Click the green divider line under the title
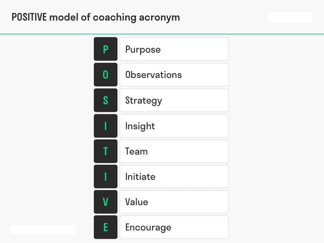Image resolution: width=324 pixels, height=243 pixels. [162, 34]
